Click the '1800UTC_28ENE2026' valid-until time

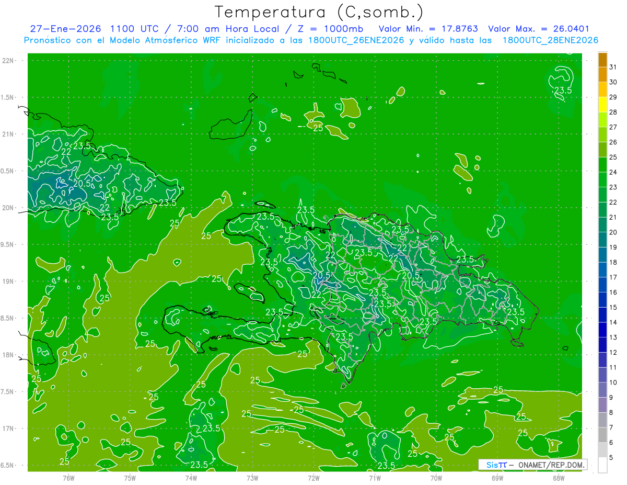pyautogui.click(x=550, y=40)
